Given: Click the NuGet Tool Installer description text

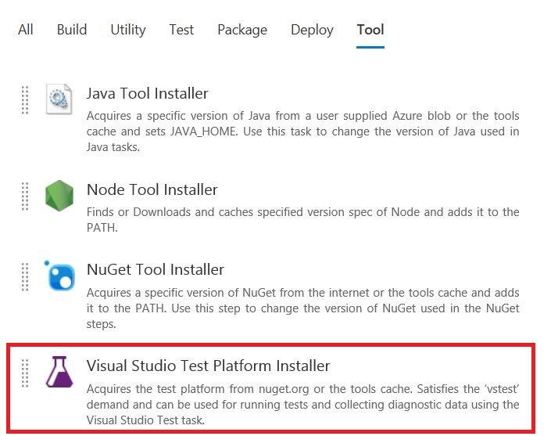Looking at the screenshot, I should tap(303, 308).
